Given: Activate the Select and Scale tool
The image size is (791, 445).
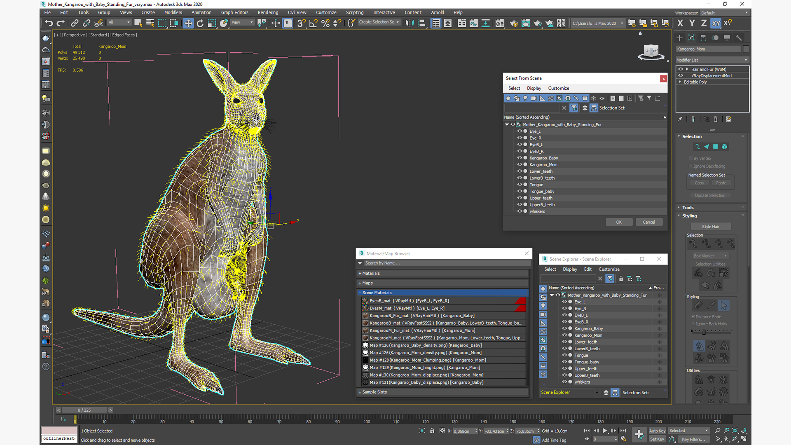Looking at the screenshot, I should tap(212, 23).
